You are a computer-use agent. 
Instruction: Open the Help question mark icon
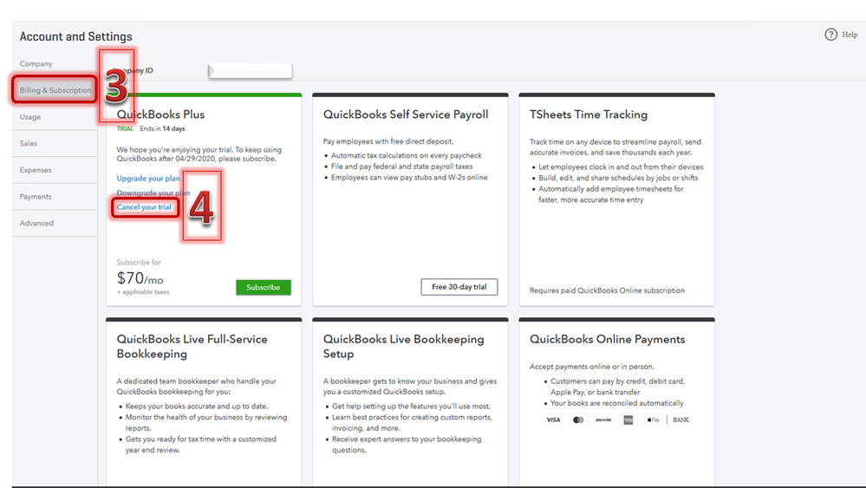click(x=830, y=34)
